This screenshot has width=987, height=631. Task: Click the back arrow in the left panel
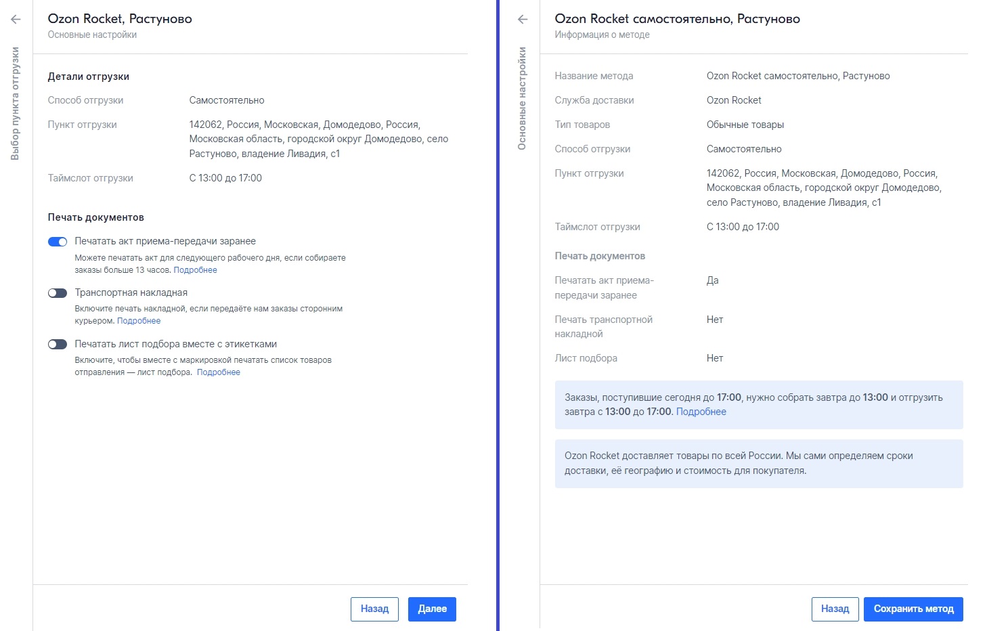16,20
